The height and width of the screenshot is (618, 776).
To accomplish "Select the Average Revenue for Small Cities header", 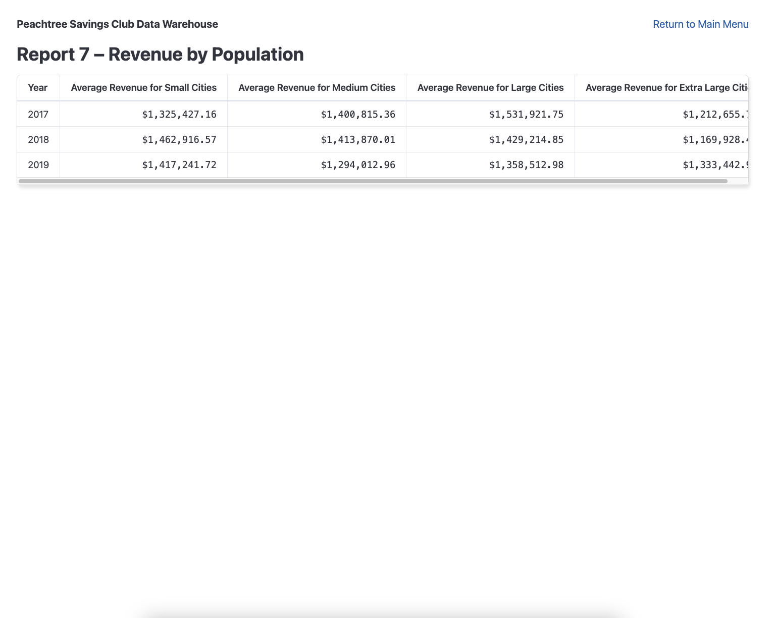I will (x=143, y=87).
